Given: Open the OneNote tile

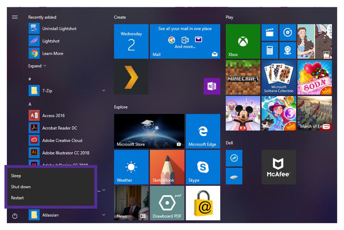Looking at the screenshot, I should click(x=212, y=86).
